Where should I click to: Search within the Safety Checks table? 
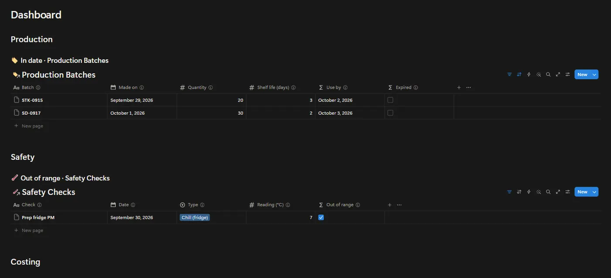[548, 192]
